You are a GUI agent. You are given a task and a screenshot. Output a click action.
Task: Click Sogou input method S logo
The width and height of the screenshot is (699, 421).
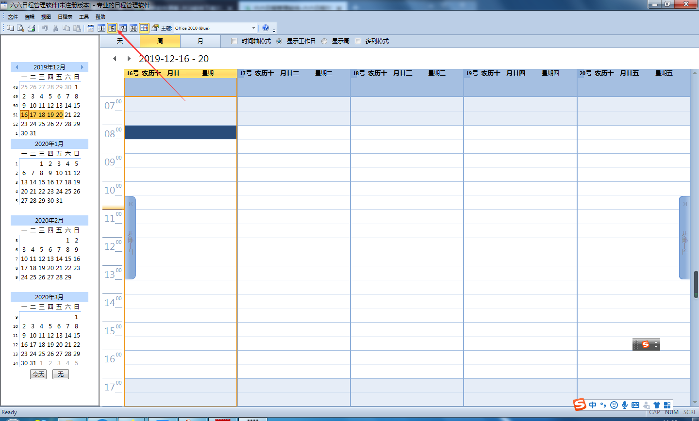(x=580, y=405)
